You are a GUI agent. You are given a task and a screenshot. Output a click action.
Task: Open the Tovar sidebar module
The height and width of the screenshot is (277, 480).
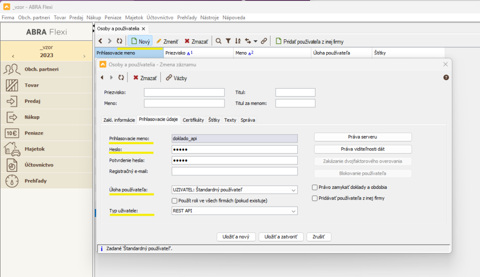click(x=46, y=85)
